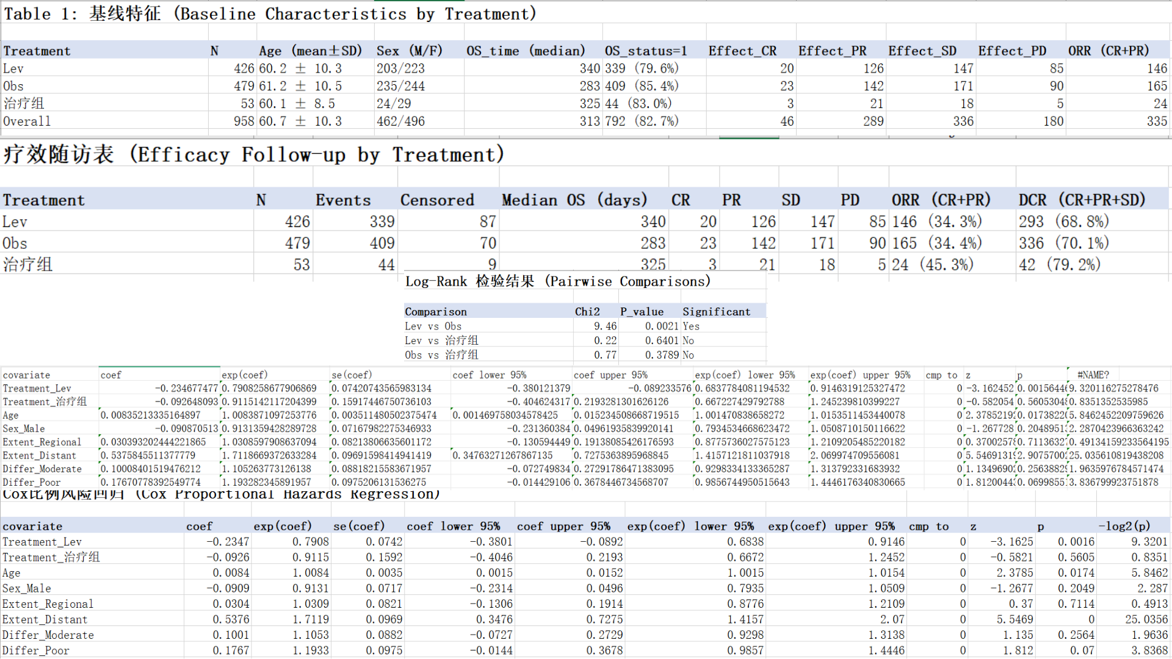Screen dimensions: 1172x659
Task: Click the Sex_Male row in rounded Cox table
Action: pyautogui.click(x=585, y=589)
